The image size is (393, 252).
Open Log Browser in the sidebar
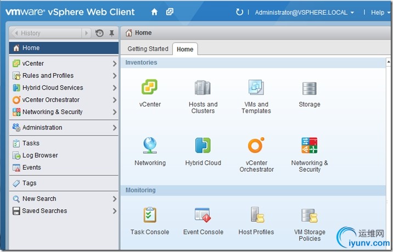pyautogui.click(x=64, y=155)
